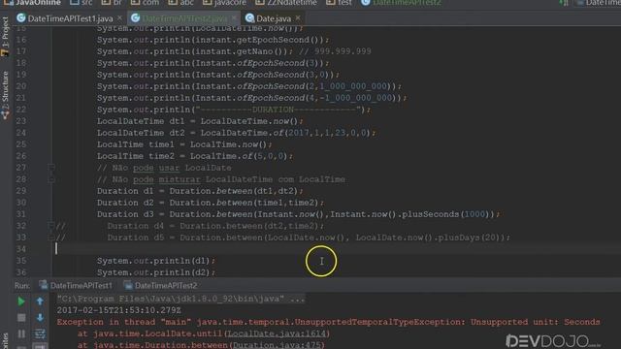Image resolution: width=621 pixels, height=349 pixels.
Task: Toggle fold marker at line 32
Action: (51, 226)
